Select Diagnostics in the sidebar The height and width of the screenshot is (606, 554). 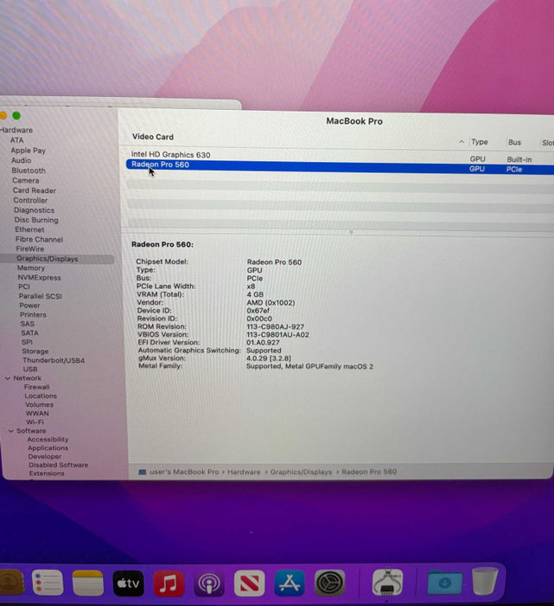pos(35,210)
